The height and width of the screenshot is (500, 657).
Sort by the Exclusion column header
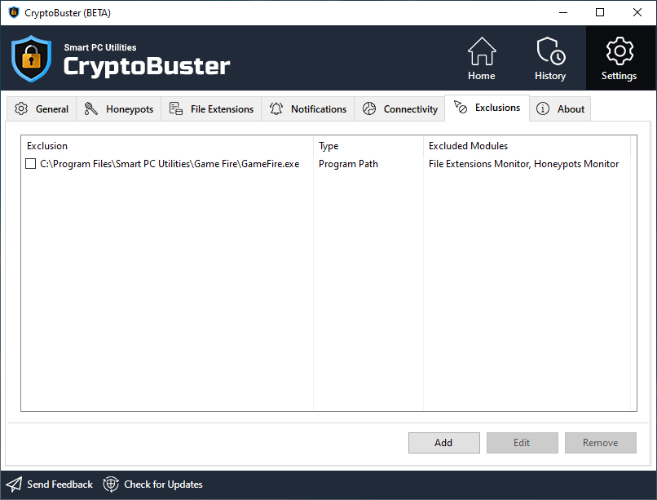tap(167, 146)
